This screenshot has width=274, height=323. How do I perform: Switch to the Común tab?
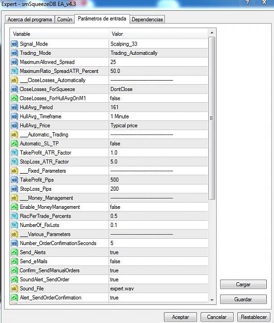coord(65,20)
